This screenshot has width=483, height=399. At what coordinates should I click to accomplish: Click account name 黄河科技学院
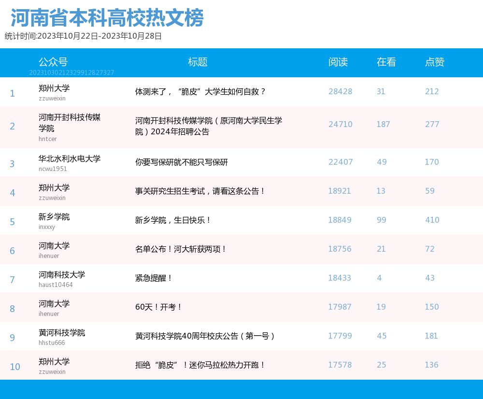(62, 332)
